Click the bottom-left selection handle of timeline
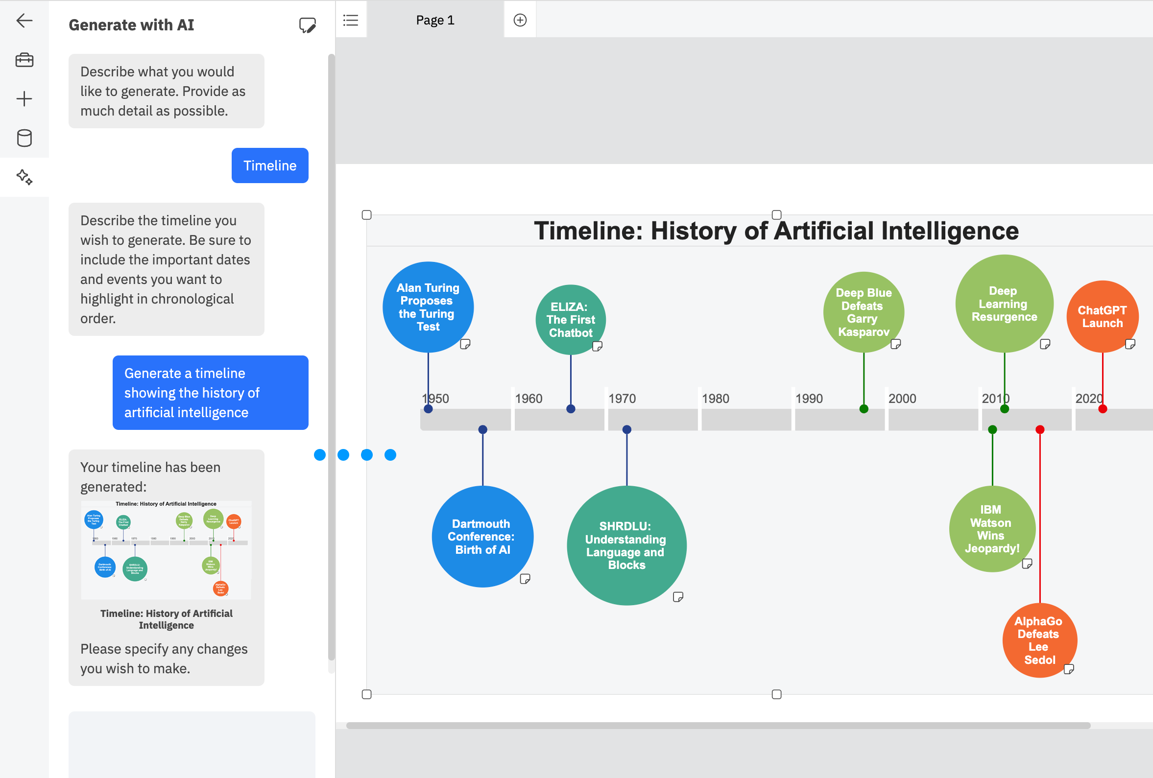The image size is (1153, 778). (x=367, y=694)
